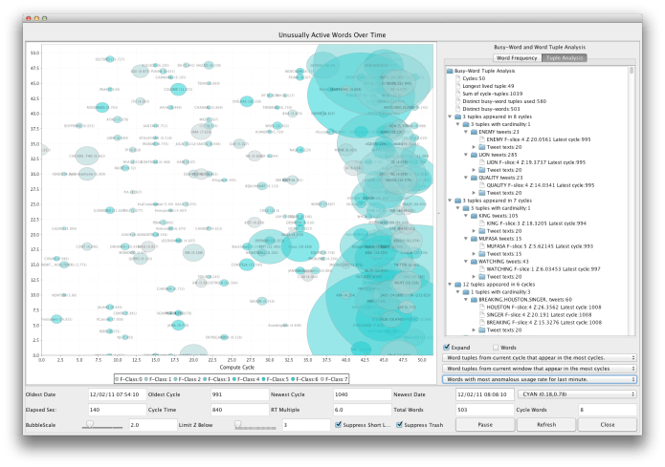The image size is (665, 467).
Task: Toggle the Expand checkbox
Action: (x=447, y=347)
